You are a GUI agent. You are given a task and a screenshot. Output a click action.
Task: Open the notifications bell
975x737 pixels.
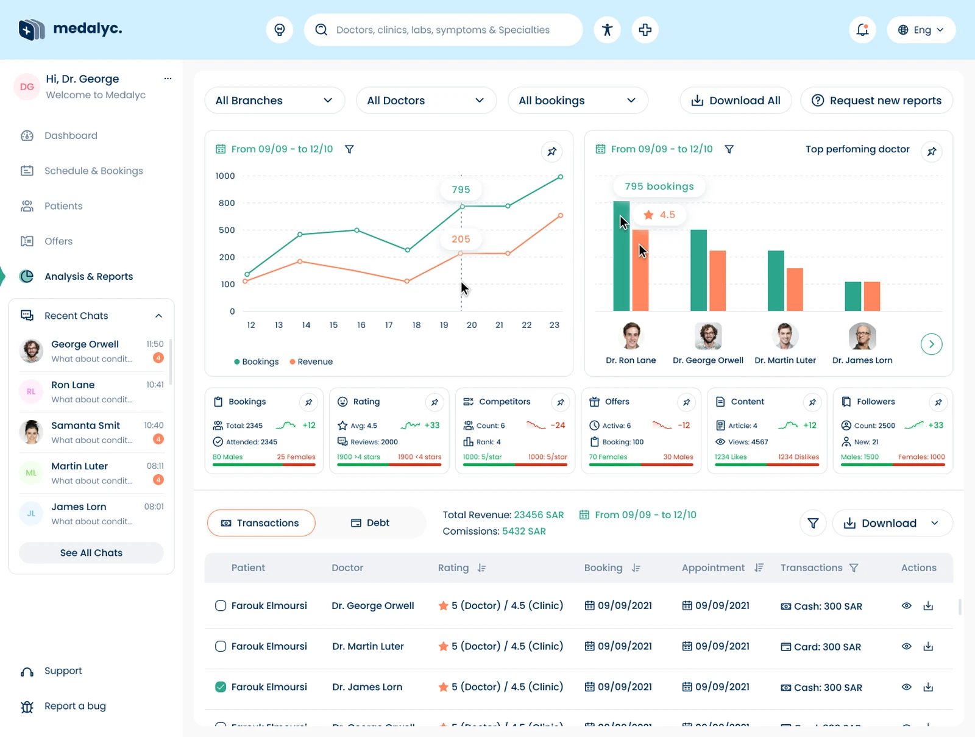click(x=862, y=30)
